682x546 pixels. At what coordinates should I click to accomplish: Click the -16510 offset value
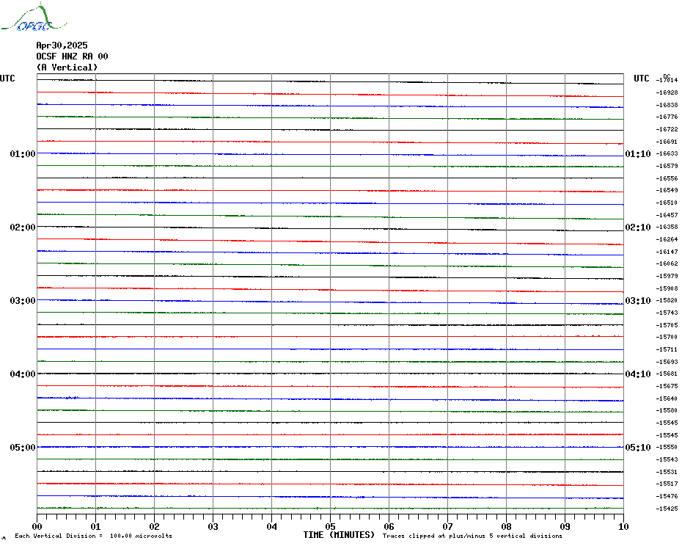[x=667, y=203]
